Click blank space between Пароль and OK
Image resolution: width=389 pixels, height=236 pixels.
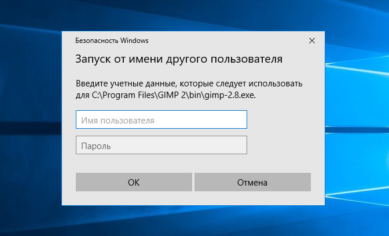coord(162,164)
